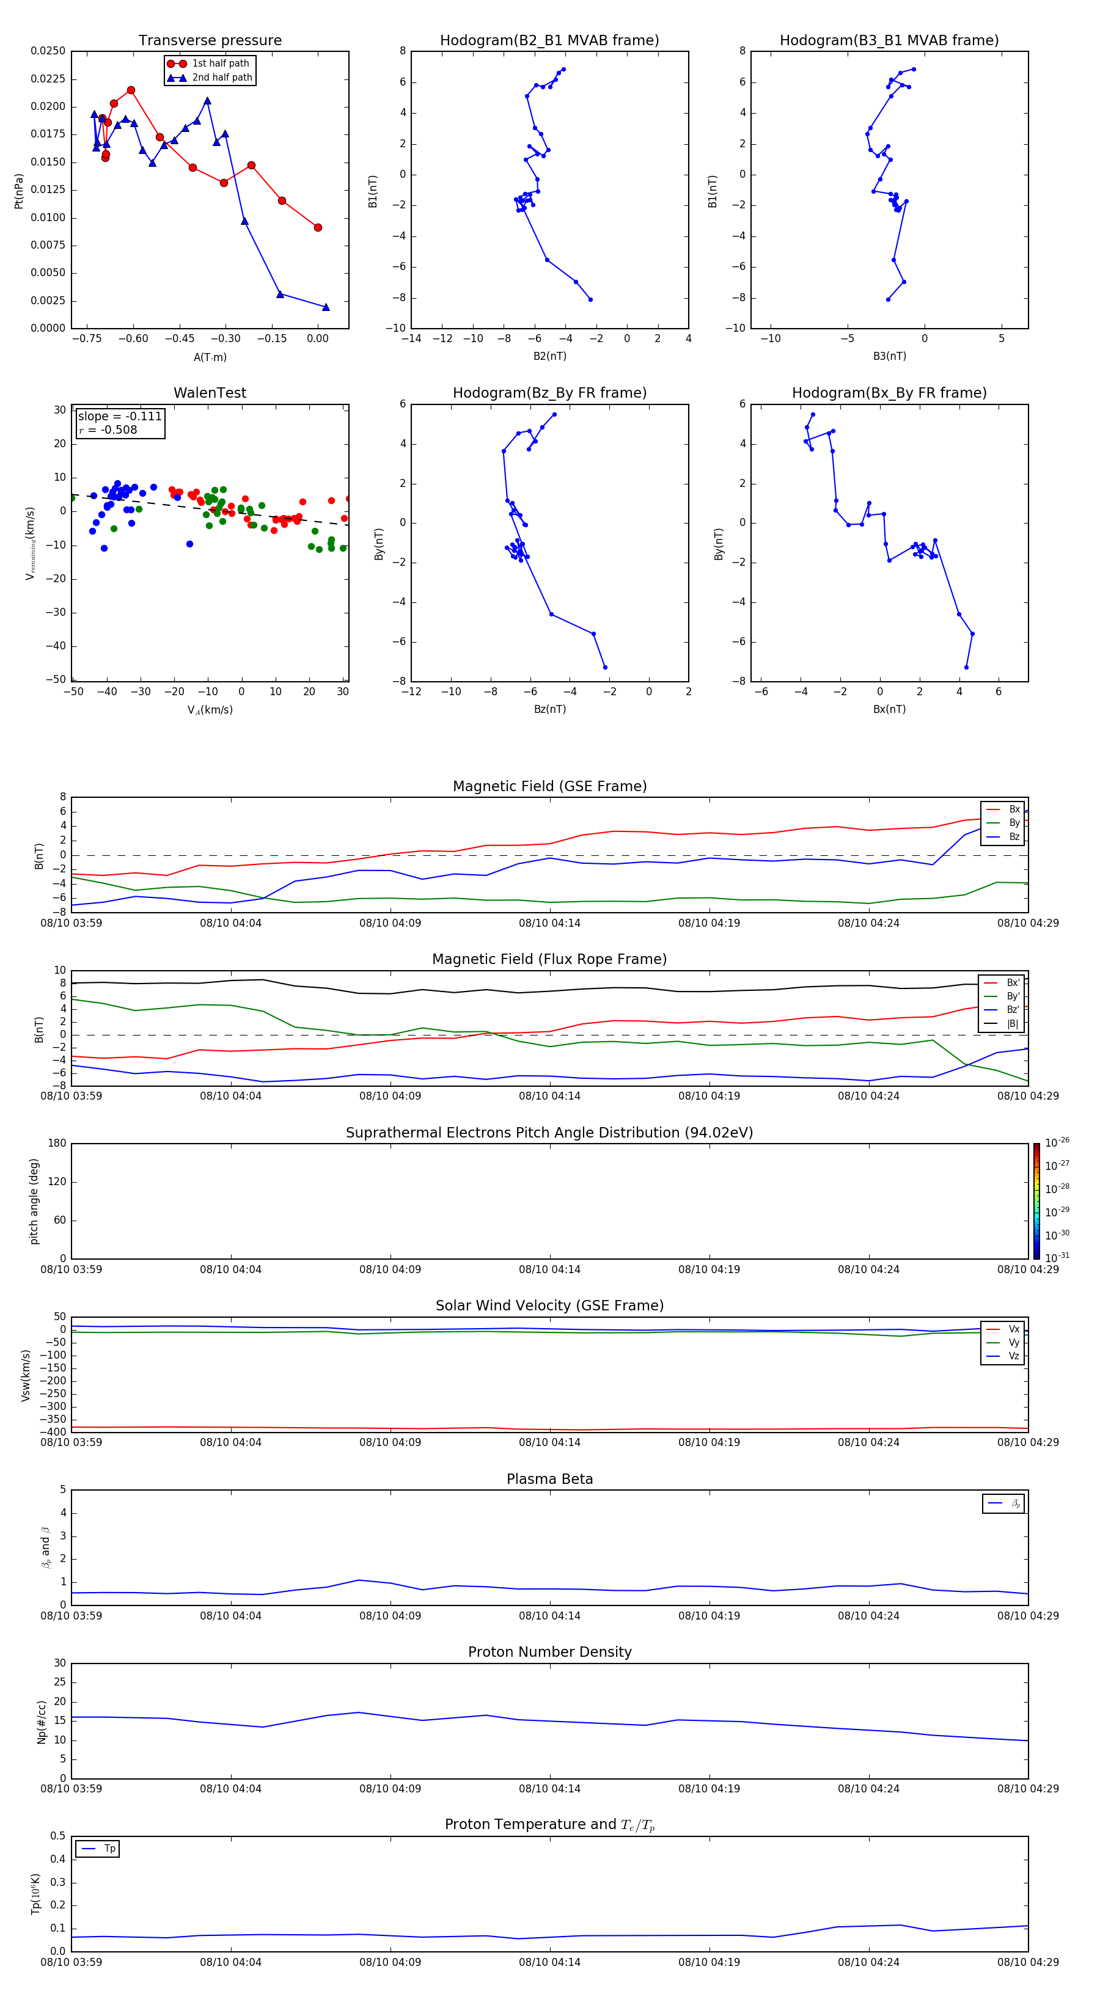Click "By(nT)" y-axis label of Bz_By hodogram
The width and height of the screenshot is (1100, 2016).
(379, 543)
